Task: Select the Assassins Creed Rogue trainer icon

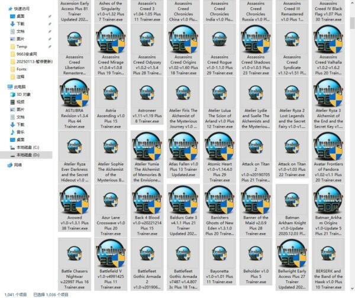Action: pyautogui.click(x=220, y=40)
